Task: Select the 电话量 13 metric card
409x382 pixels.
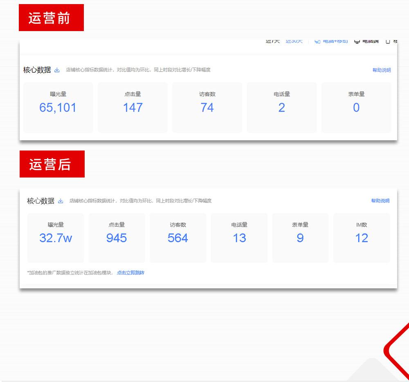Action: click(239, 238)
